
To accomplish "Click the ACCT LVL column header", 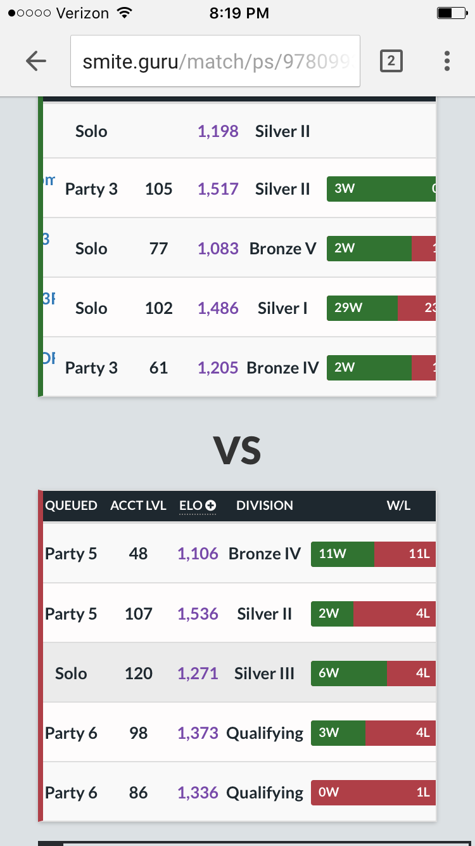I will click(x=138, y=505).
